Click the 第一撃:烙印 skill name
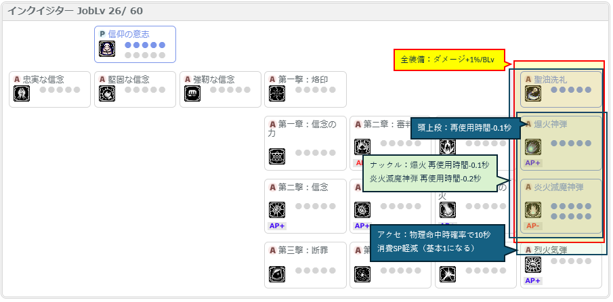The width and height of the screenshot is (613, 302). tap(303, 80)
